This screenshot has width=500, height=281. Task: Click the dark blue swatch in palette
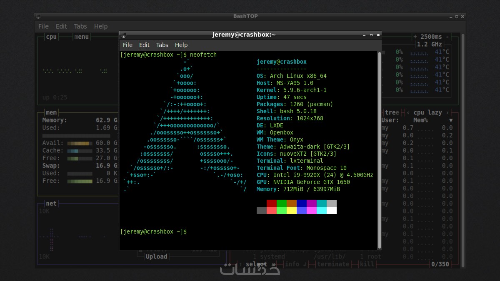[x=302, y=203]
